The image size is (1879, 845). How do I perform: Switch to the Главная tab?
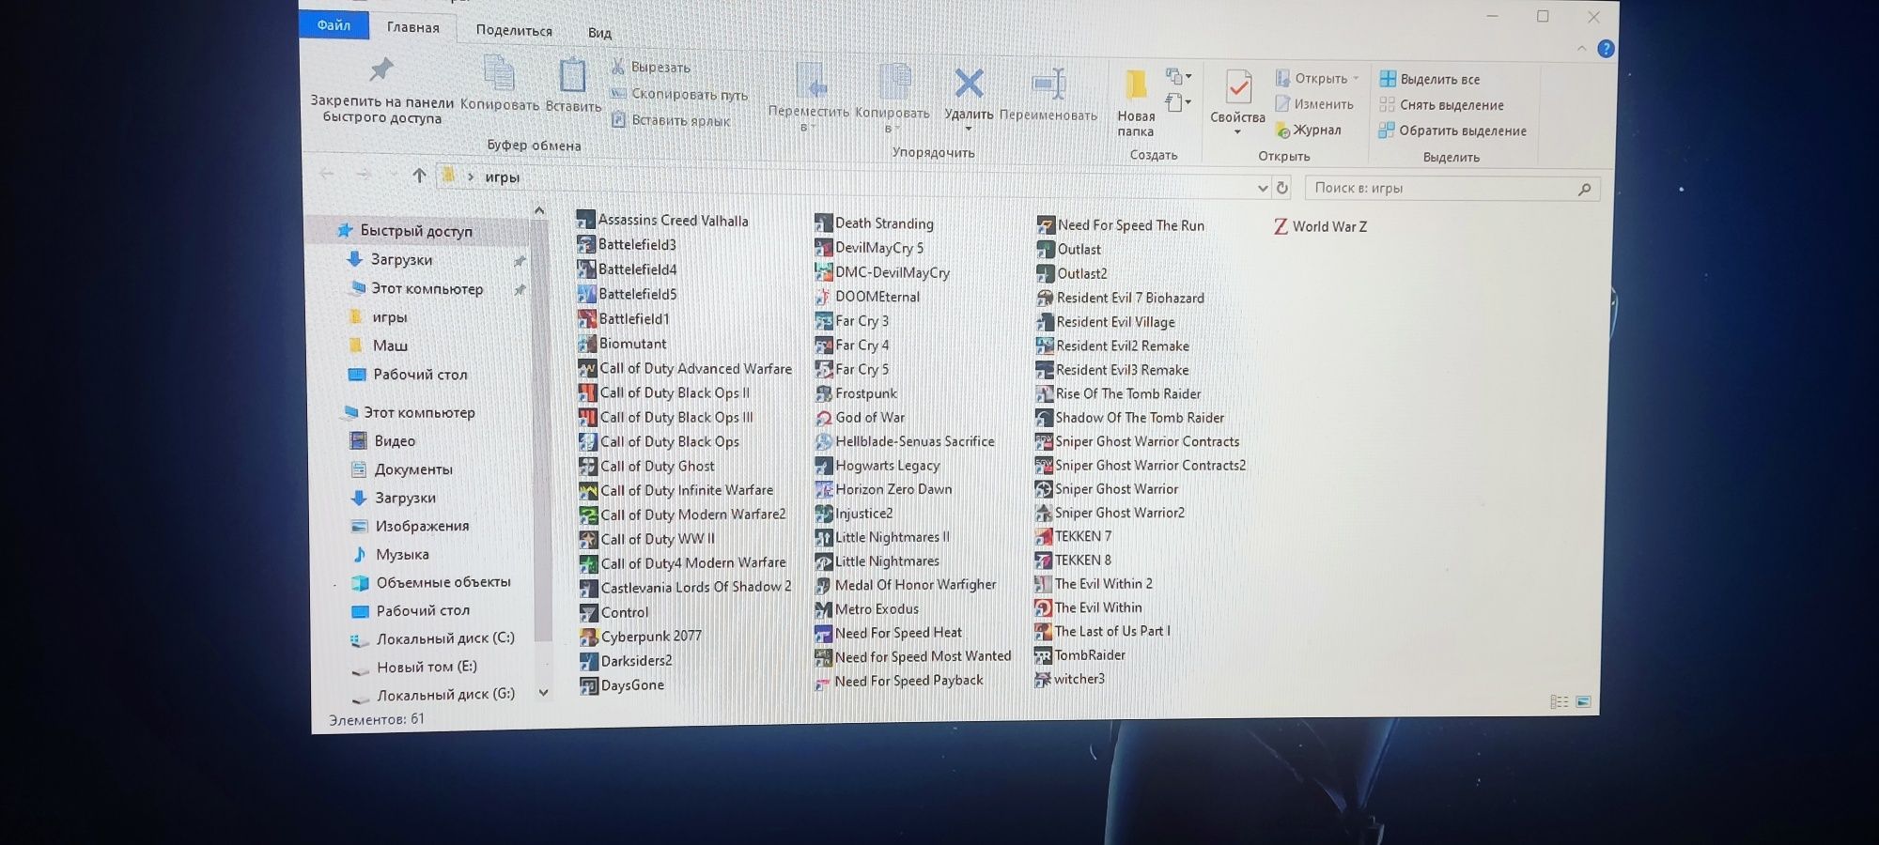pyautogui.click(x=413, y=27)
